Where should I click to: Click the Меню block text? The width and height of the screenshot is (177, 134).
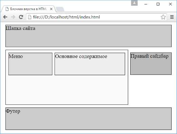click(x=16, y=56)
